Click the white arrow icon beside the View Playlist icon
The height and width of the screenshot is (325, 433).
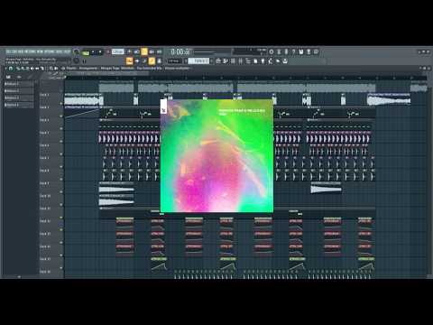coord(137,60)
